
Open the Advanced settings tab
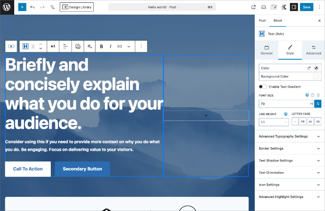(x=314, y=50)
